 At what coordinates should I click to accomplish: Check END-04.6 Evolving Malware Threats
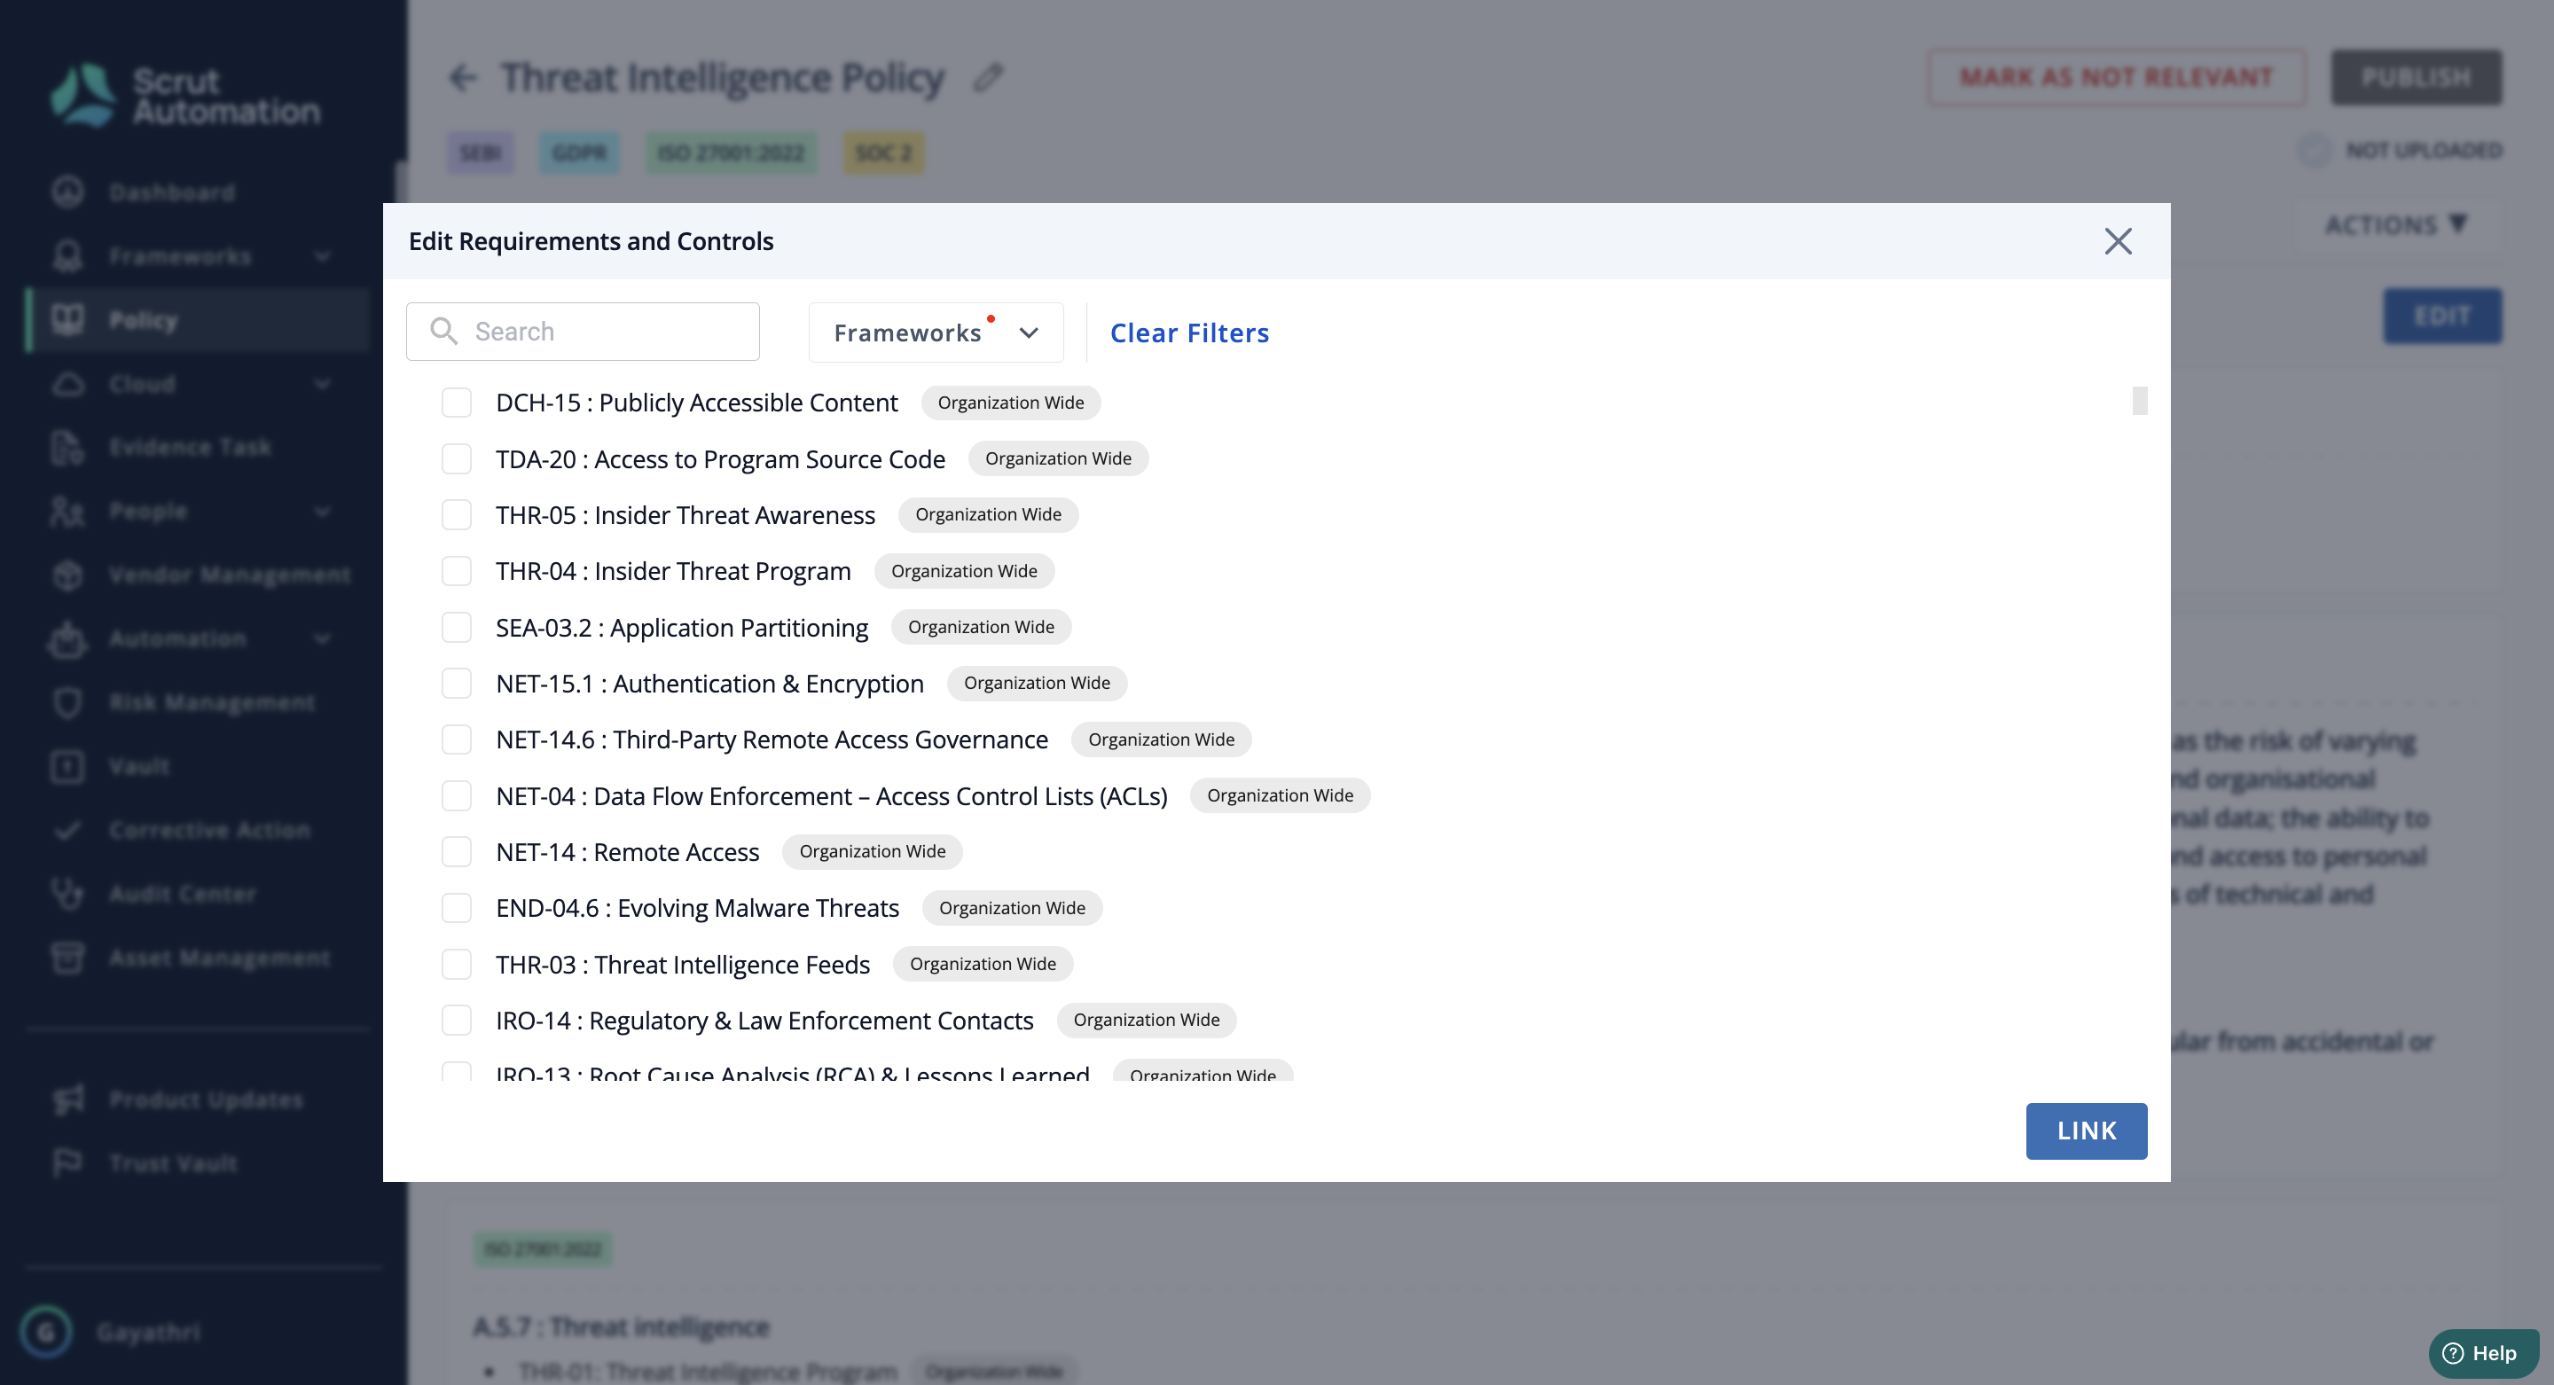(x=456, y=908)
